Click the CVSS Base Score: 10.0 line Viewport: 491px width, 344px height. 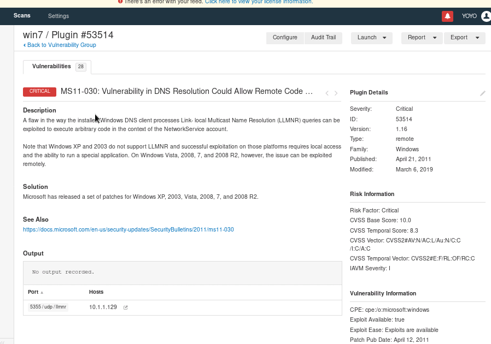pos(381,221)
